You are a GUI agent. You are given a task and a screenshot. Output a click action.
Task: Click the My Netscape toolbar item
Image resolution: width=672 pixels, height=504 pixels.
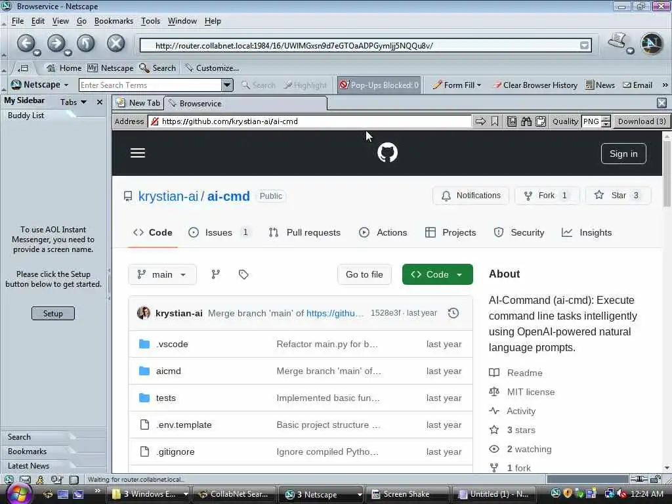coord(110,68)
